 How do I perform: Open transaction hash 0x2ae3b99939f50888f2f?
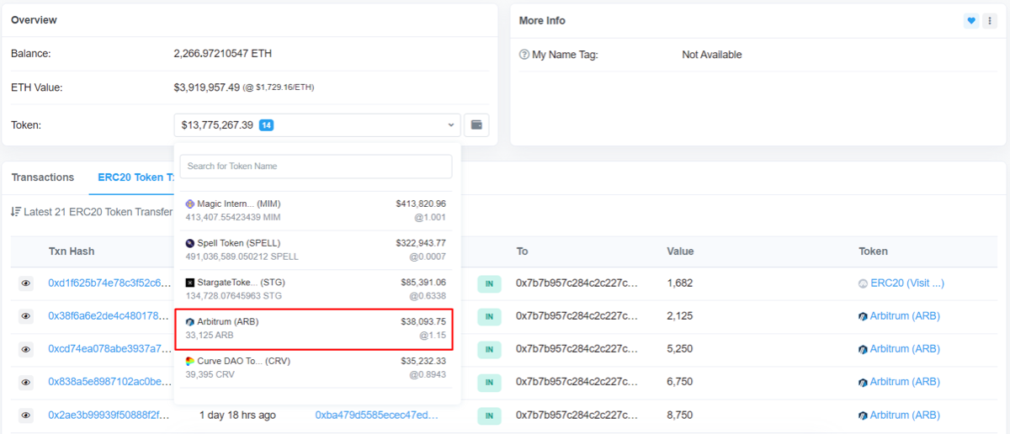[x=109, y=415]
